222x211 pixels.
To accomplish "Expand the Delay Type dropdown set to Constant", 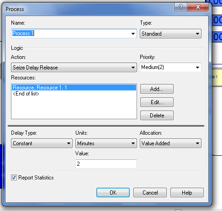I will point(42,143).
